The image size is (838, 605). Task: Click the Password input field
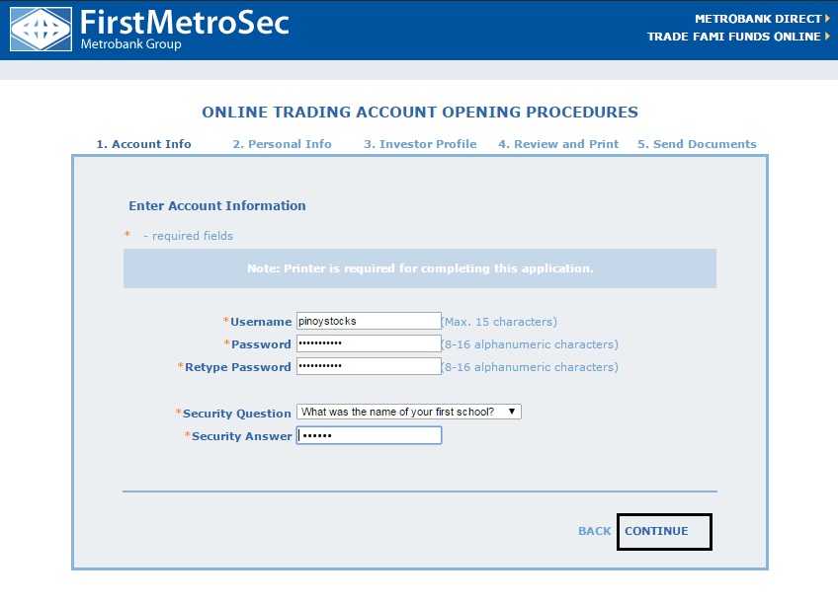[371, 342]
